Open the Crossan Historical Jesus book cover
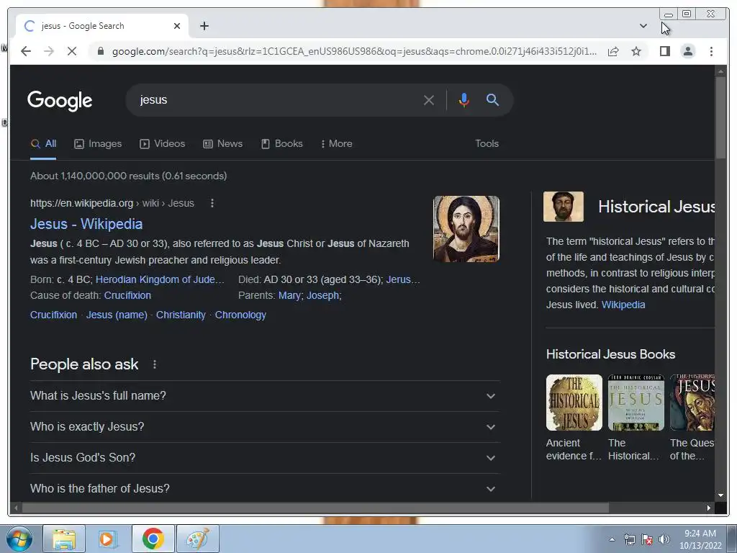The height and width of the screenshot is (553, 737). click(636, 403)
